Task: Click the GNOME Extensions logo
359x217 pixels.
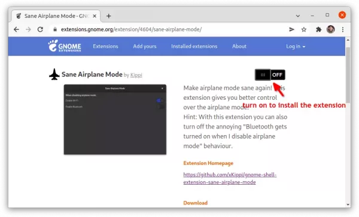Action: point(65,46)
